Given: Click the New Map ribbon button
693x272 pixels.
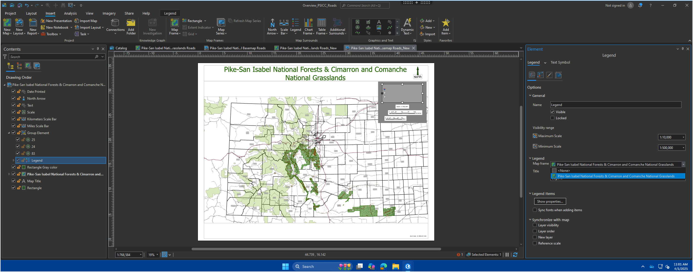Looking at the screenshot, I should click(7, 27).
